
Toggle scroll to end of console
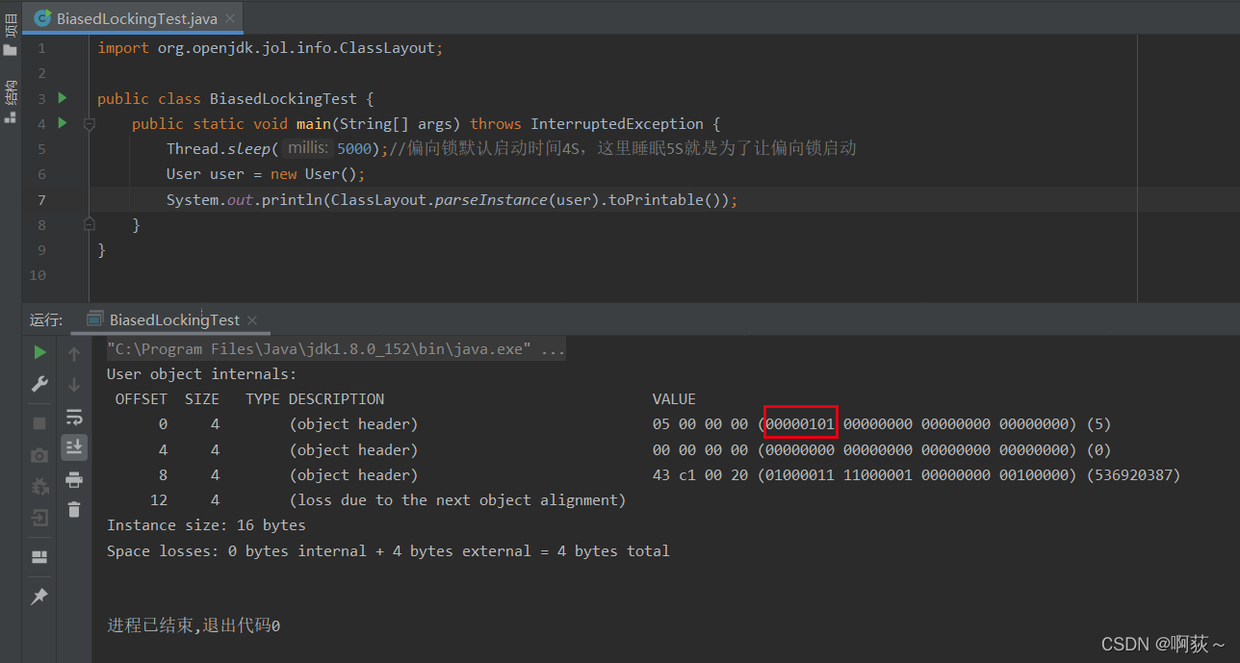[x=74, y=446]
